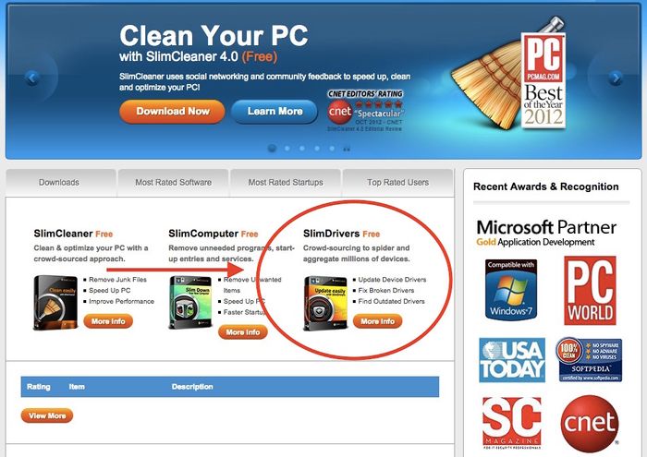Viewport: 647px width, 457px height.
Task: Click the Softpedia 100% Clean badge
Action: pos(589,359)
